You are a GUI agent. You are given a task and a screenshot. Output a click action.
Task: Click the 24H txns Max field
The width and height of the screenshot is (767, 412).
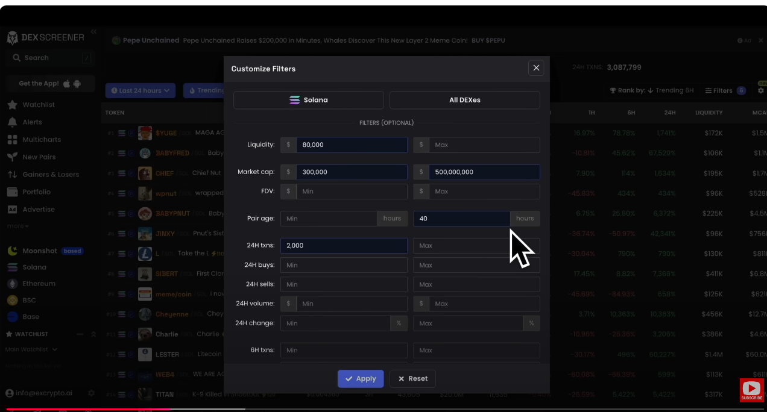[x=476, y=246]
